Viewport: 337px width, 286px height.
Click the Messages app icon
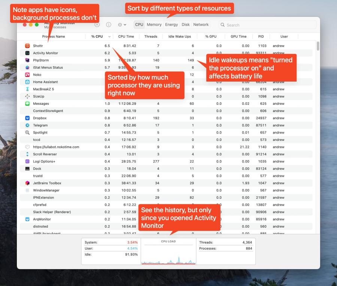click(27, 104)
